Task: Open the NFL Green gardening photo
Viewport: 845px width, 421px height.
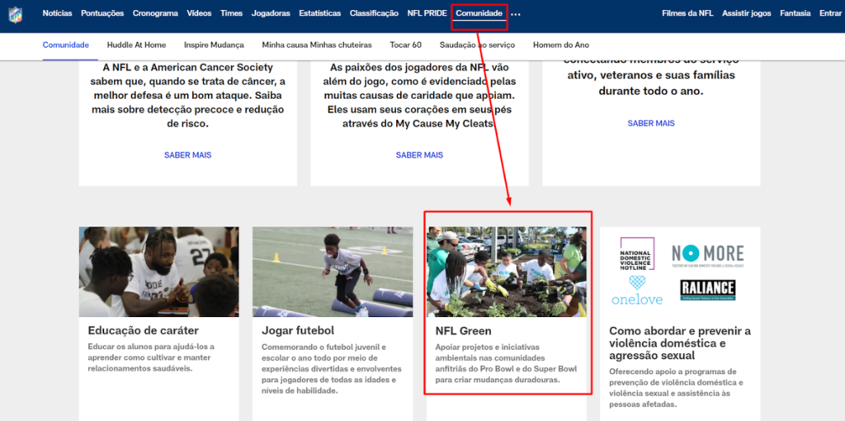Action: click(x=507, y=272)
